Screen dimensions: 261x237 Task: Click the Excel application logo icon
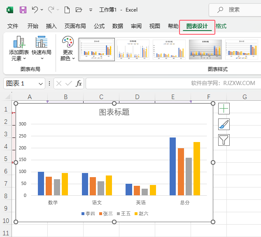click(10, 10)
